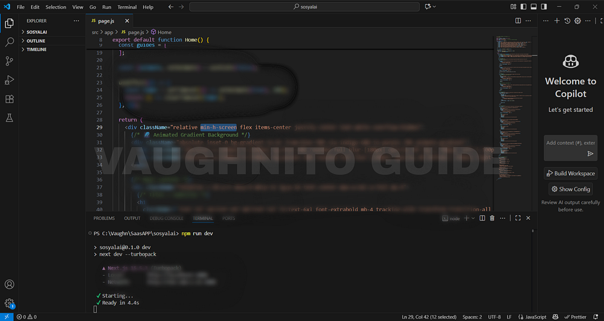Screen dimensions: 604x321
Task: Open the Source Control view
Action: (9, 61)
